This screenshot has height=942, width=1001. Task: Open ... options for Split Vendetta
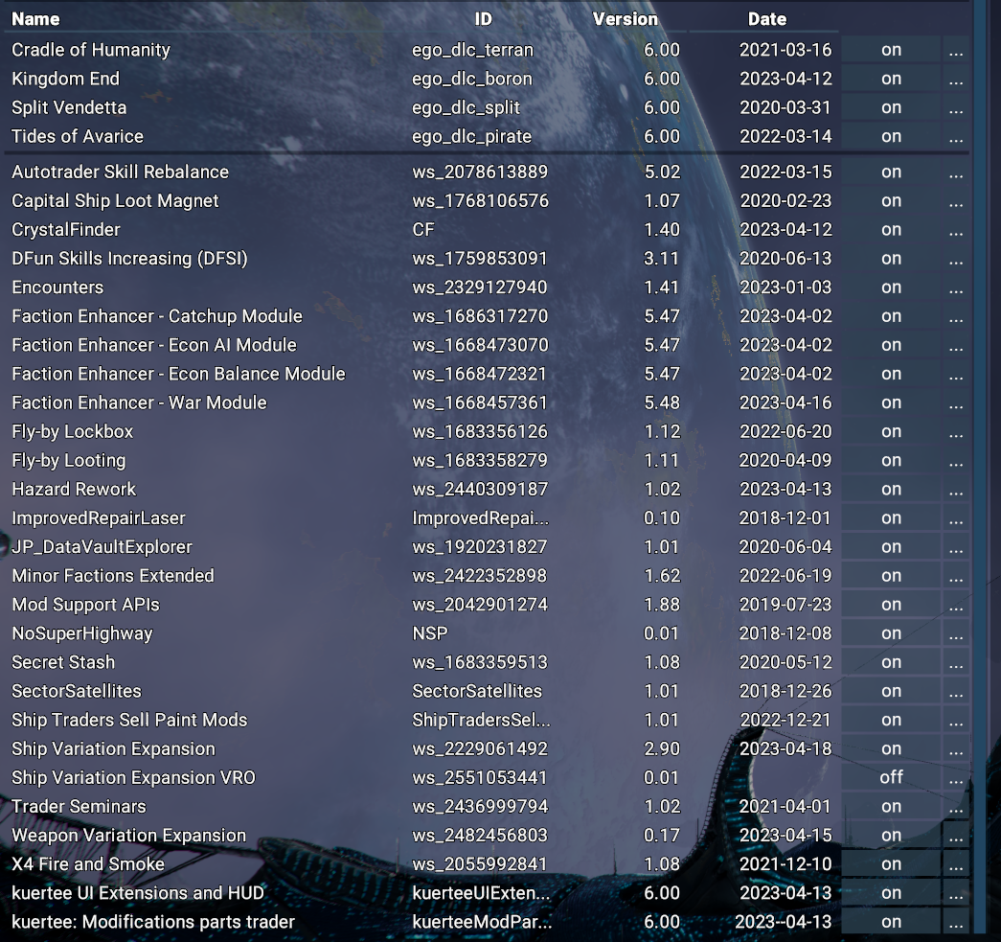956,107
